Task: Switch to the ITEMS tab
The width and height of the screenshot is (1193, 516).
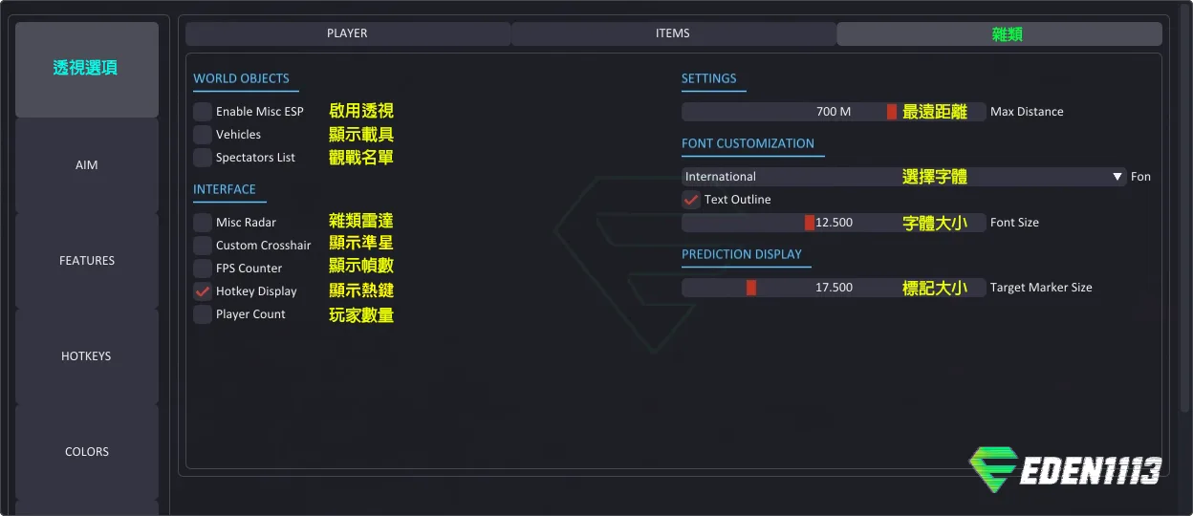Action: pos(673,33)
